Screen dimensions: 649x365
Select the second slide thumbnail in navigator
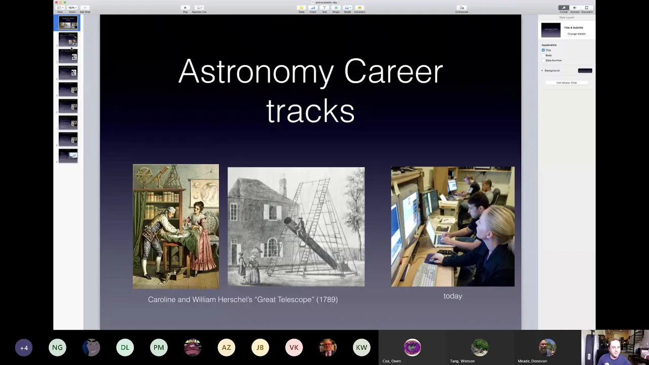[x=68, y=40]
